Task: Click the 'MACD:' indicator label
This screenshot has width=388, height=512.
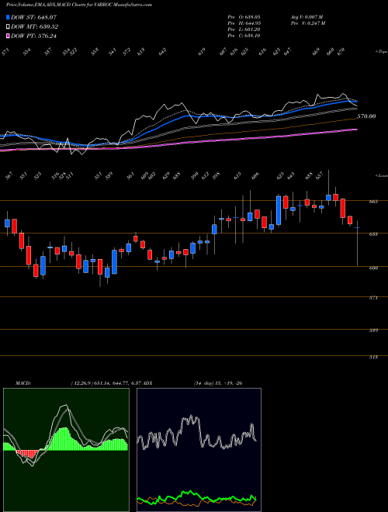Action: click(x=23, y=383)
